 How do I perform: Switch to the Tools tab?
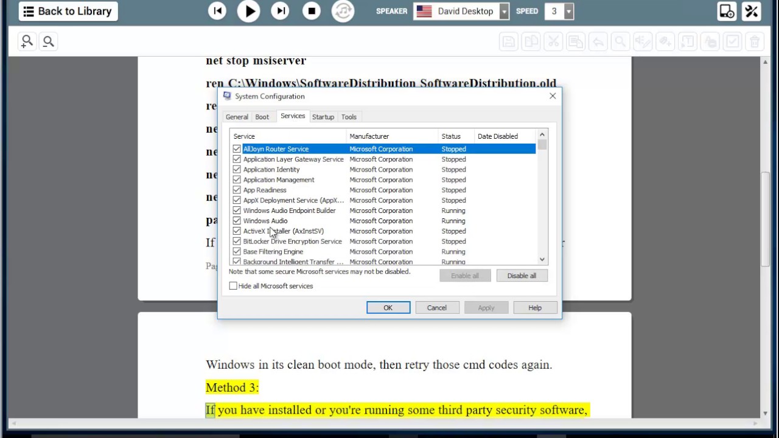coord(349,117)
